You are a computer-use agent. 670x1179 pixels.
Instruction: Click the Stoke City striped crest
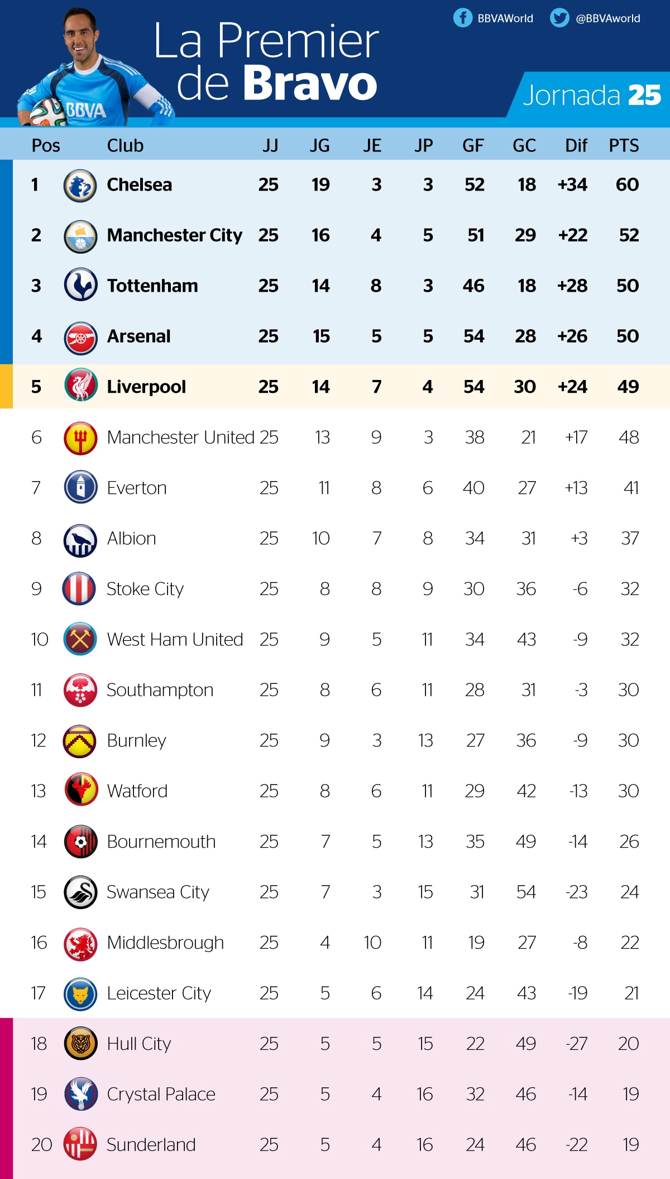(x=79, y=588)
